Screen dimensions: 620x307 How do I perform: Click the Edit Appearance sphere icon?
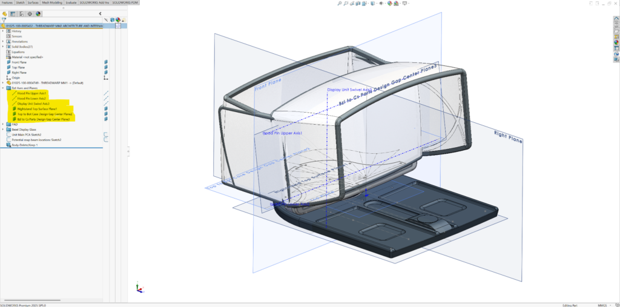tap(389, 3)
